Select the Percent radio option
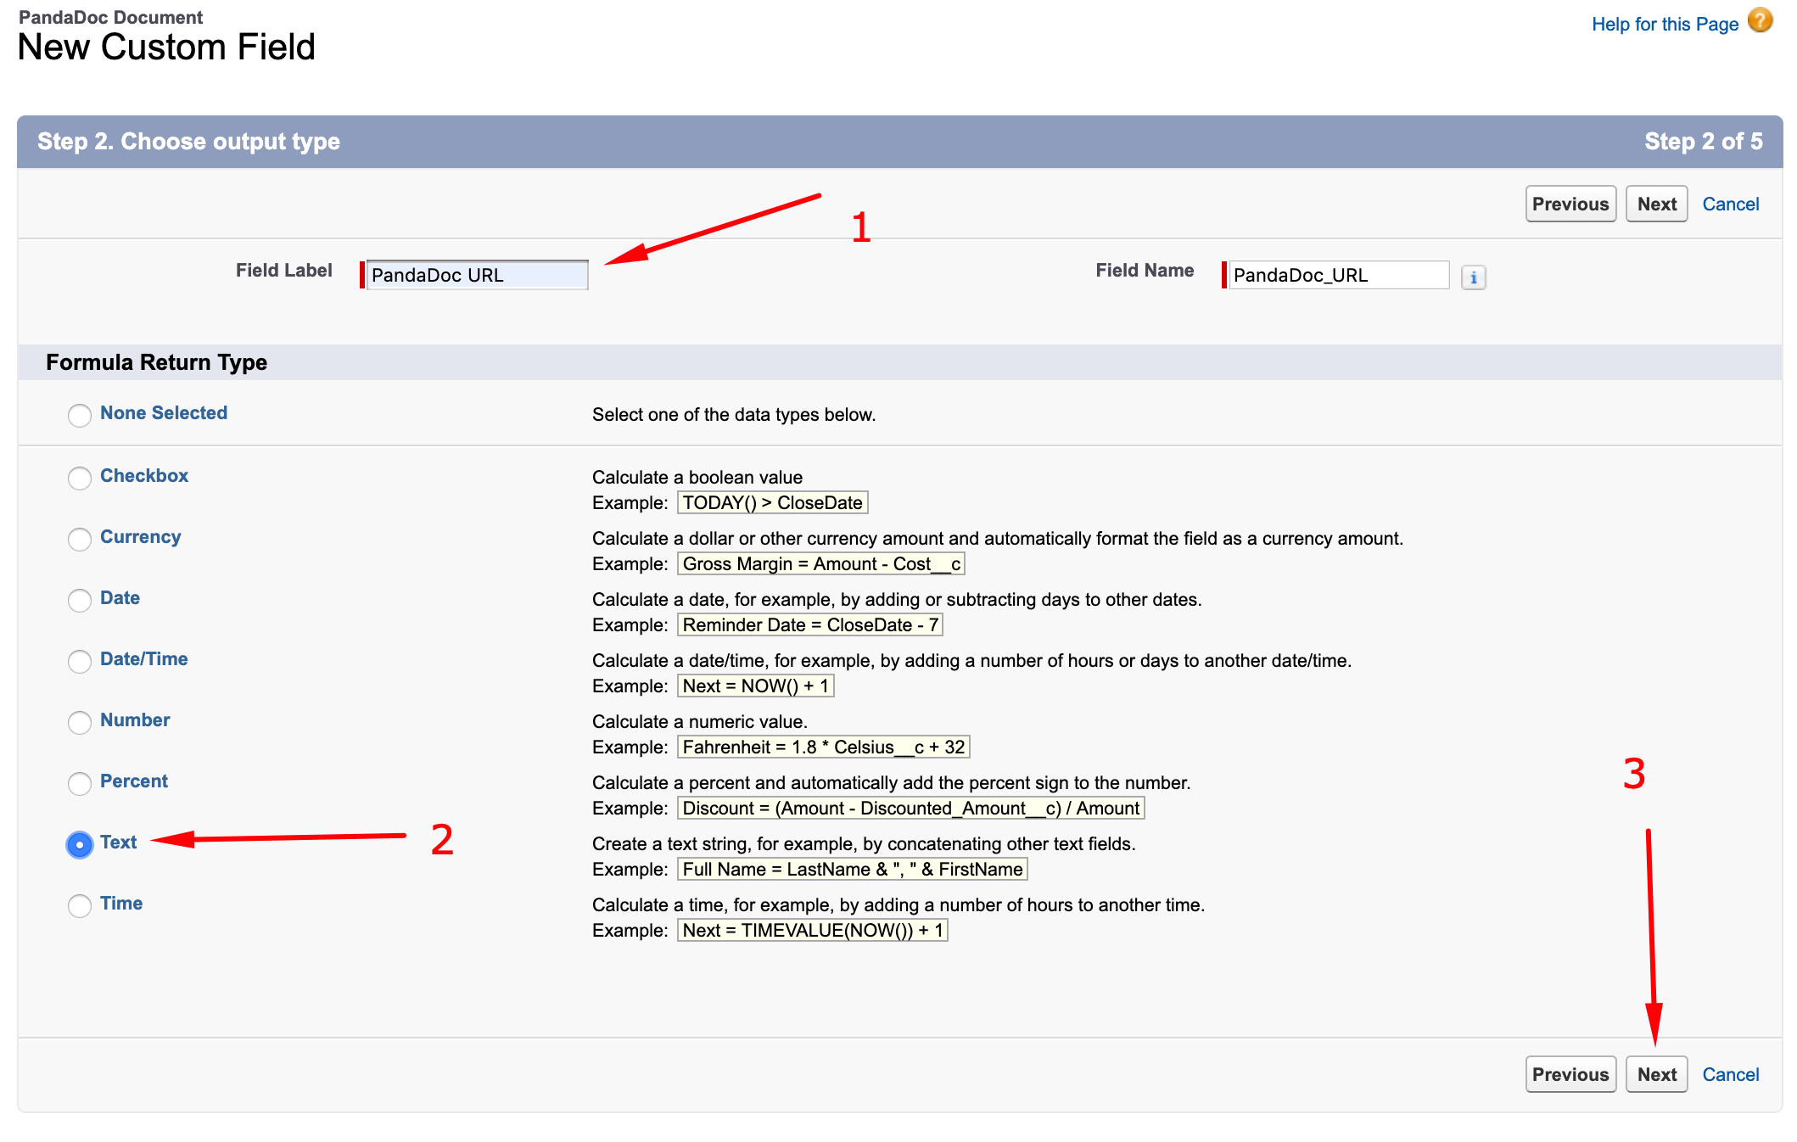1797x1142 pixels. [x=80, y=783]
